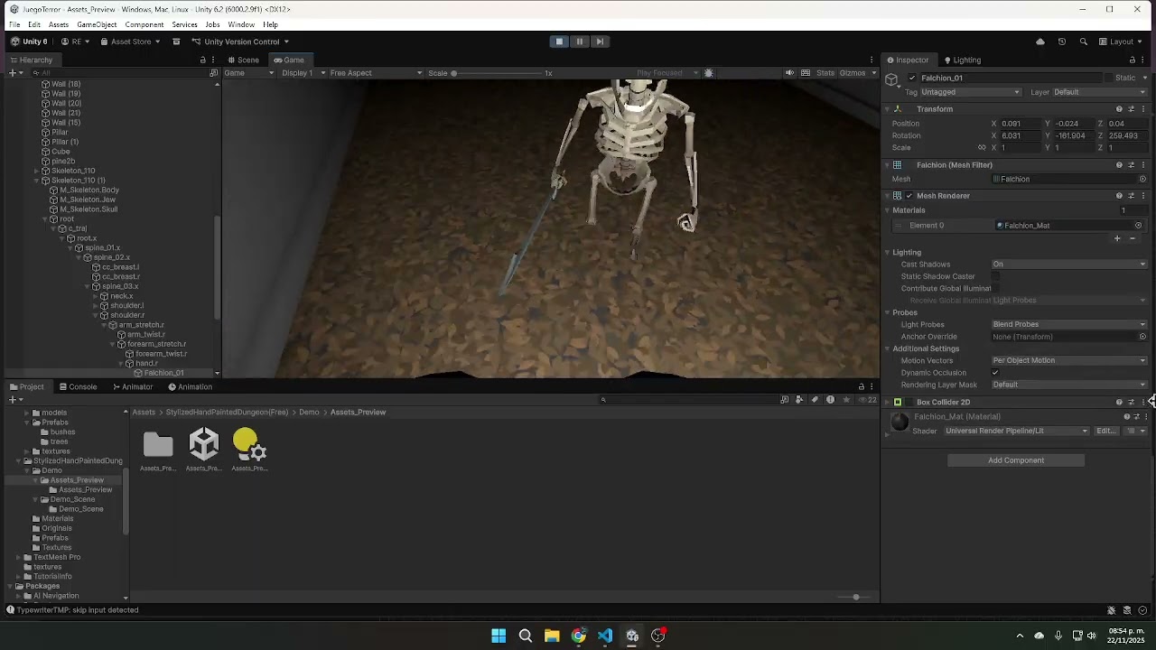Open Light Probes dropdown
The width and height of the screenshot is (1156, 650).
pyautogui.click(x=1069, y=325)
